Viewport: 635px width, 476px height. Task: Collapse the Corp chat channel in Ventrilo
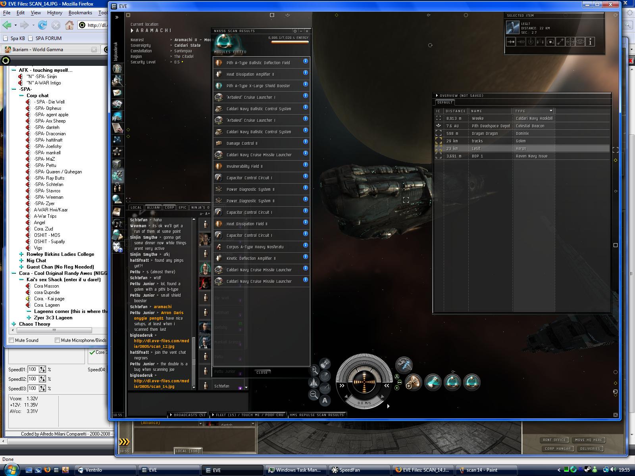(x=21, y=96)
